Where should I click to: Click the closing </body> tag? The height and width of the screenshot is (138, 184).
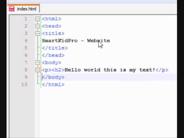(53, 77)
